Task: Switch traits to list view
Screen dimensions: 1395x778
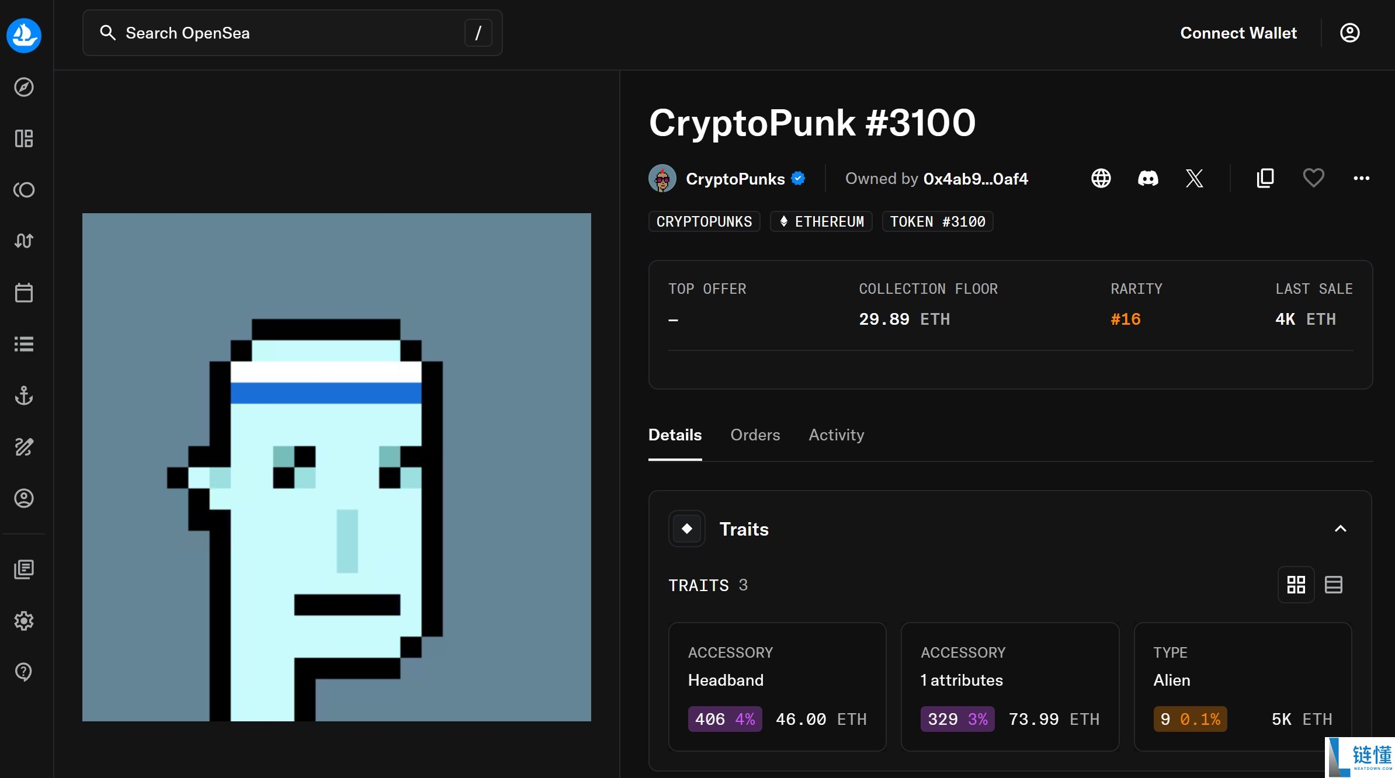Action: tap(1334, 585)
